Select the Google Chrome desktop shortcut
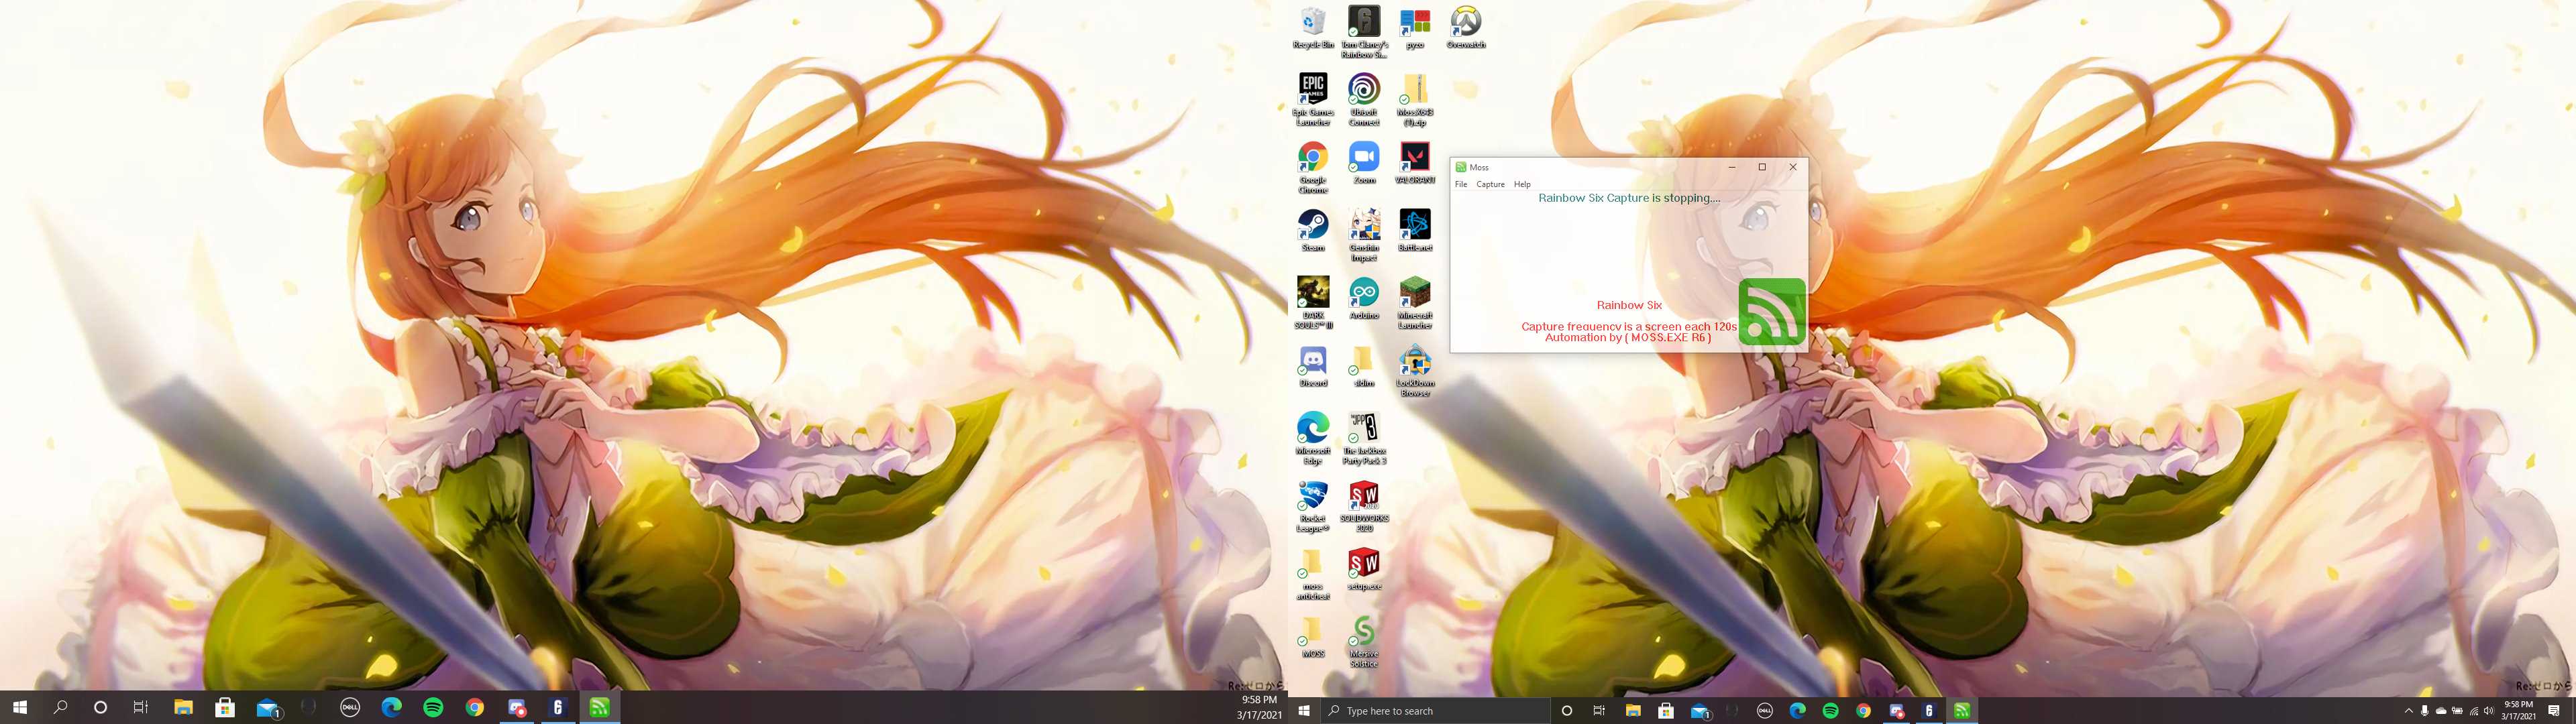Screen dimensions: 2576x724 coord(1313,168)
